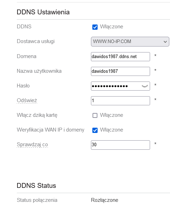Reveal password with the eye icon
Screen dimensions: 170x205
tap(145, 86)
